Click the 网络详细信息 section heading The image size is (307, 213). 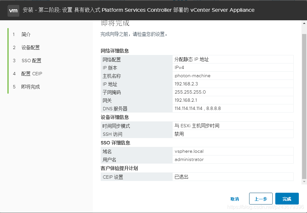tap(115, 51)
